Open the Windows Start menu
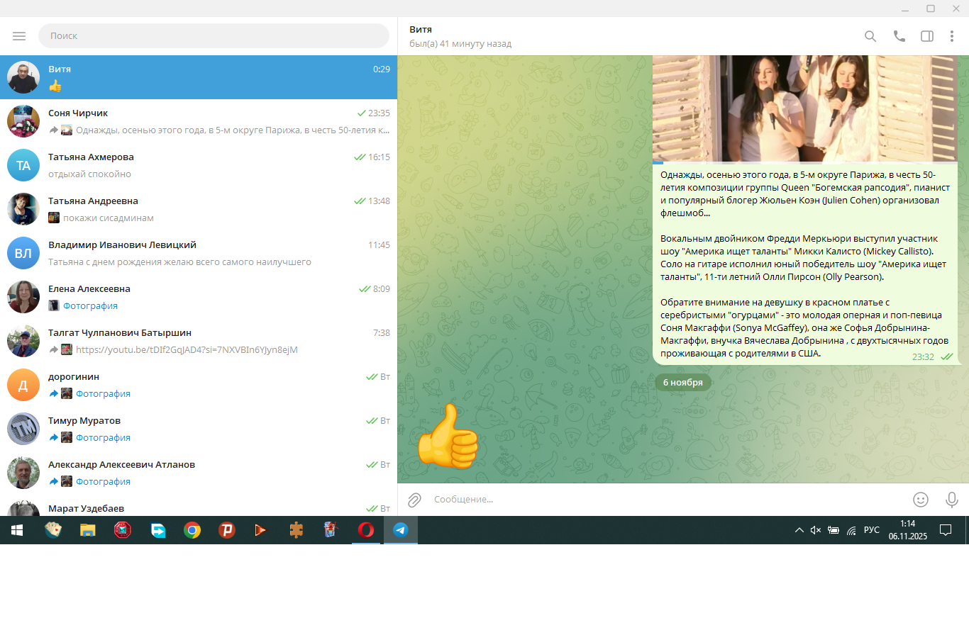This screenshot has width=969, height=635. tap(17, 530)
